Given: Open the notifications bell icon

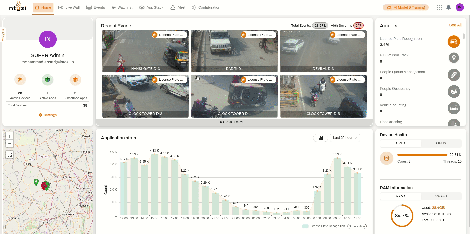Looking at the screenshot, I should pos(448,7).
